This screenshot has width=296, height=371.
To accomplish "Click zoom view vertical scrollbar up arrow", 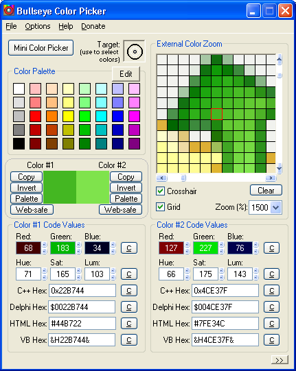I will [x=280, y=60].
